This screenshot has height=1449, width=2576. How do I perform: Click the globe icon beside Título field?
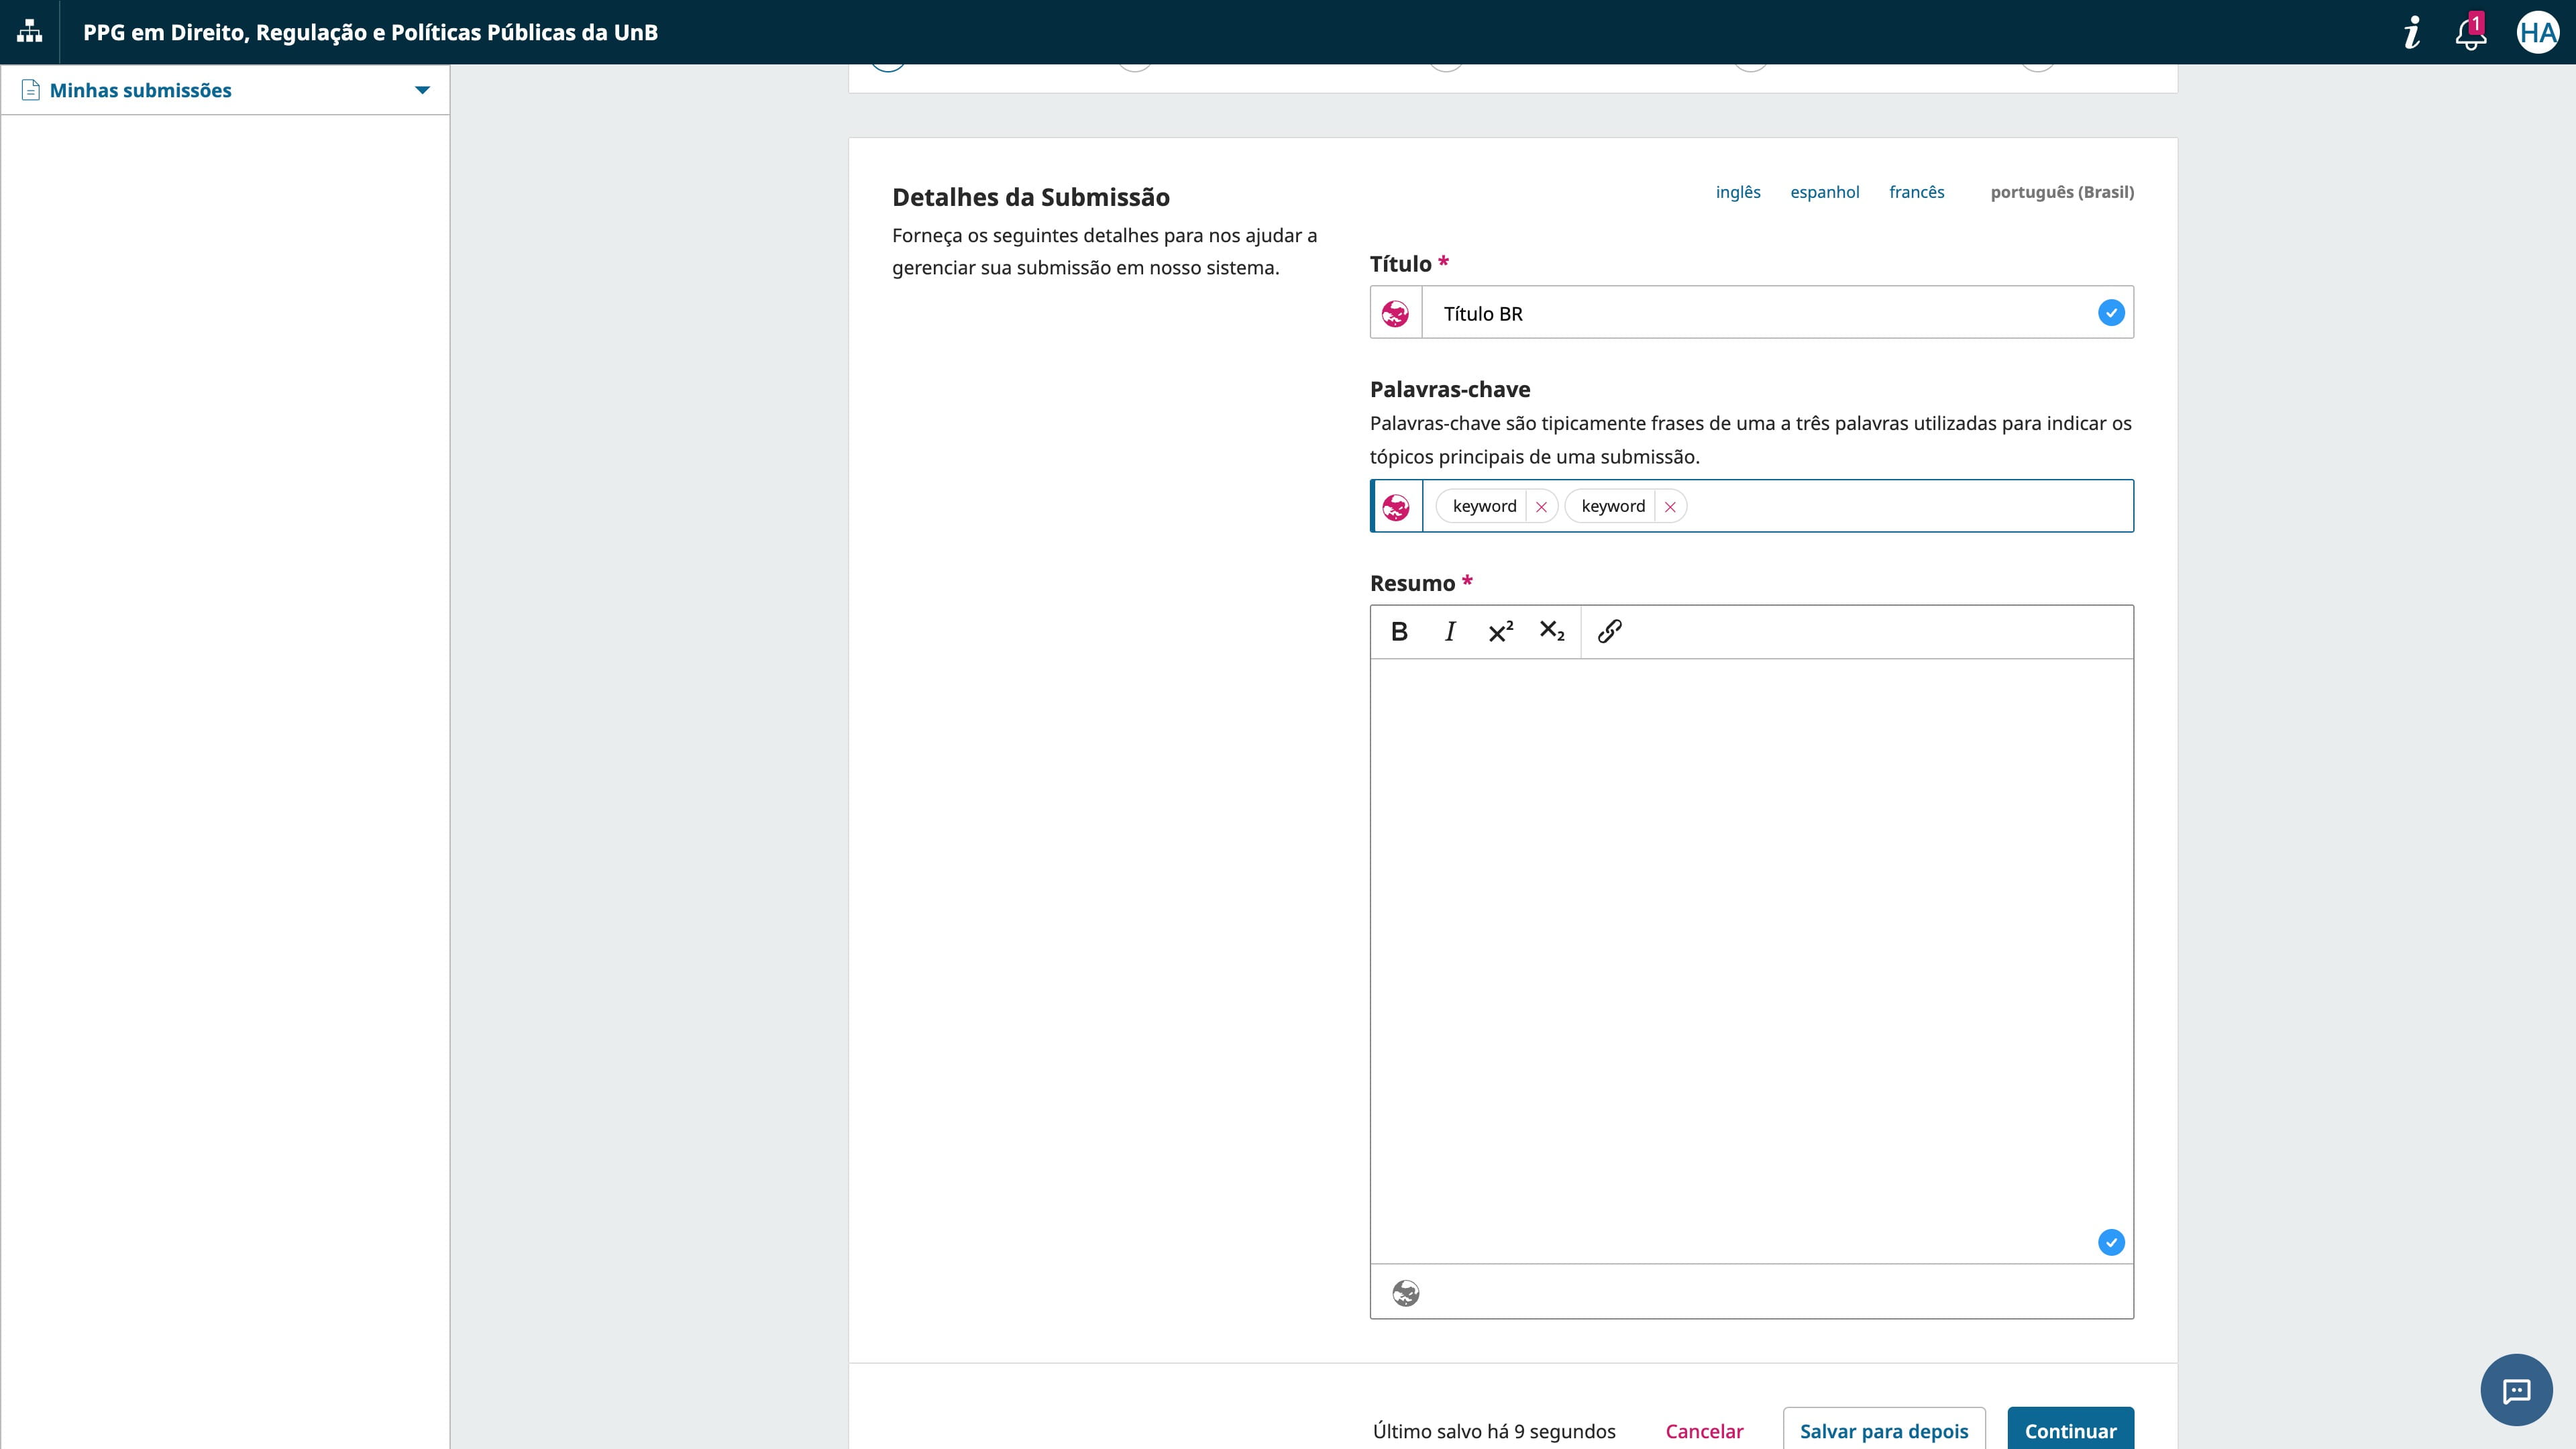(1395, 314)
